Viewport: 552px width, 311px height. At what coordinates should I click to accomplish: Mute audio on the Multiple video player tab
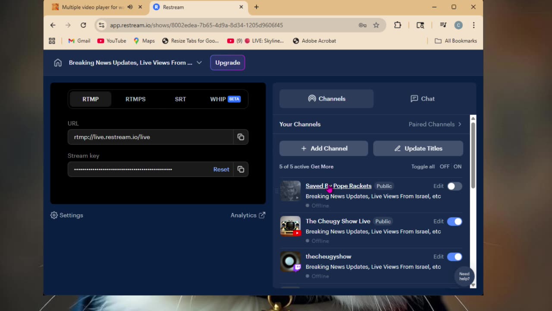coord(130,7)
